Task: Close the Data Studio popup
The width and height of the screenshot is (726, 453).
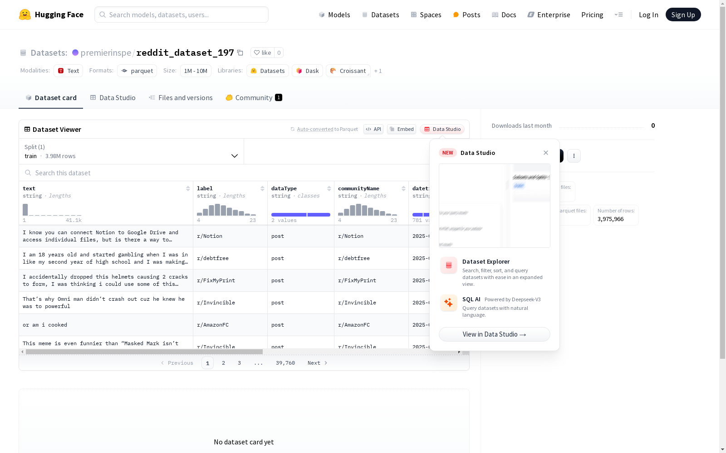Action: coord(546,153)
